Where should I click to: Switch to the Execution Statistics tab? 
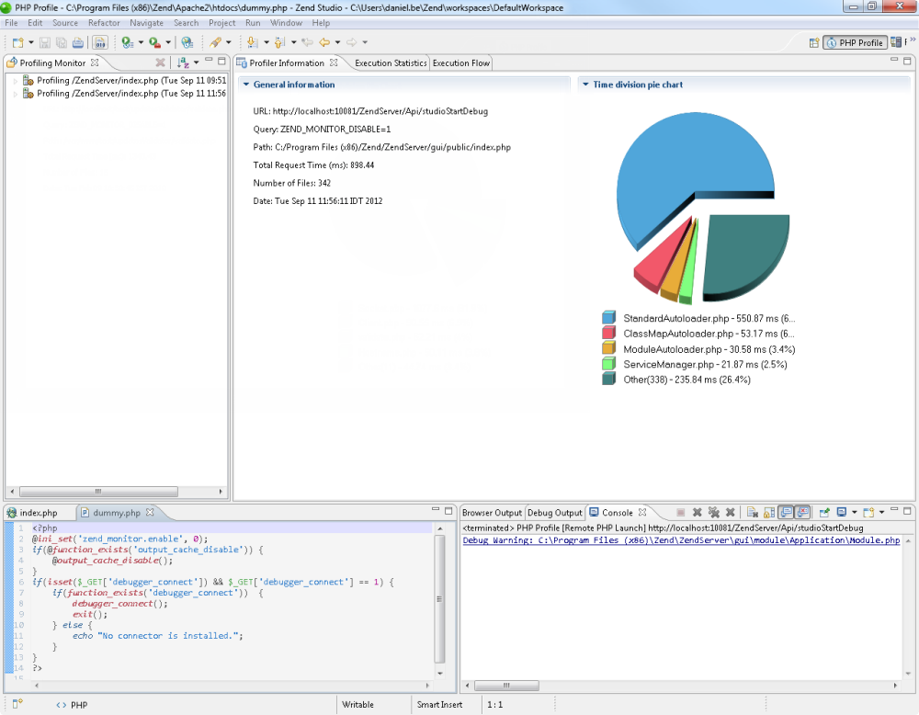tap(391, 62)
